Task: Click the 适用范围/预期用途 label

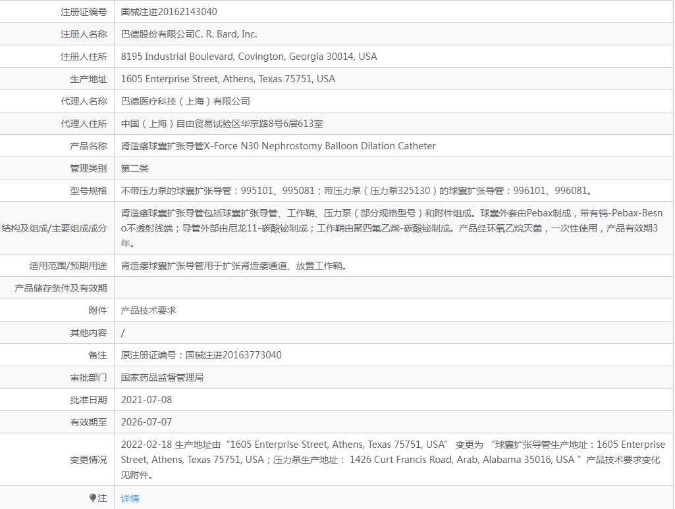Action: tap(68, 266)
